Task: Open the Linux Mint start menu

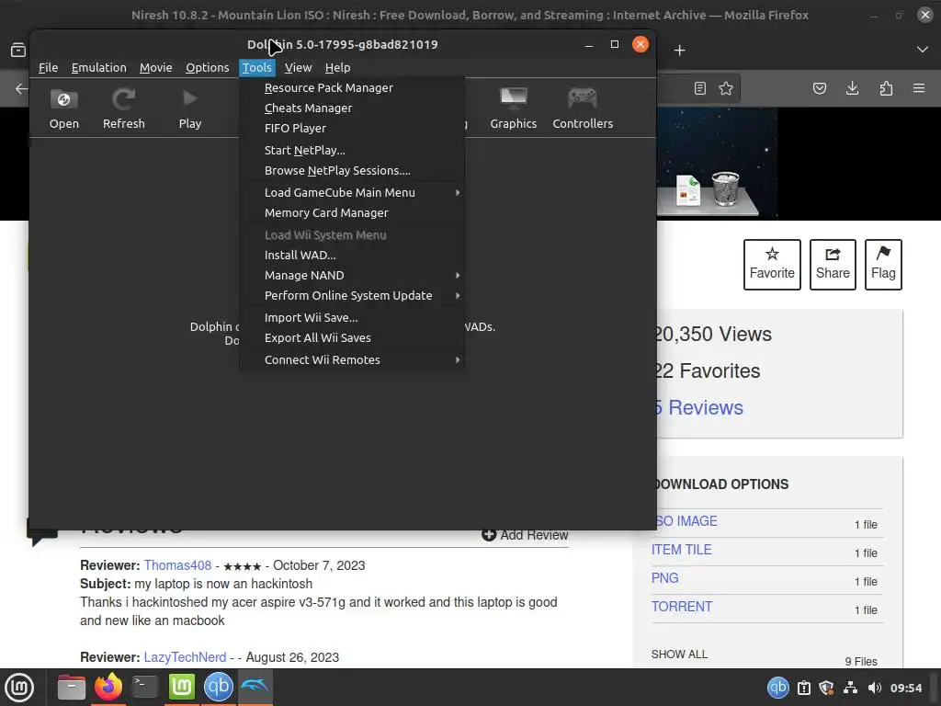Action: click(19, 687)
